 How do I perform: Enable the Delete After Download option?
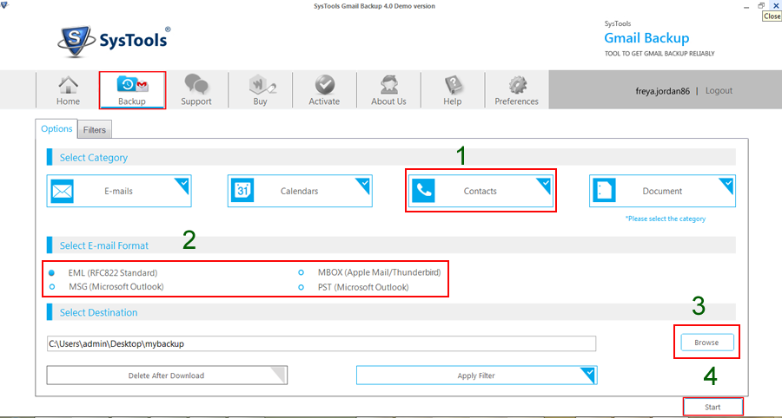[x=167, y=376]
